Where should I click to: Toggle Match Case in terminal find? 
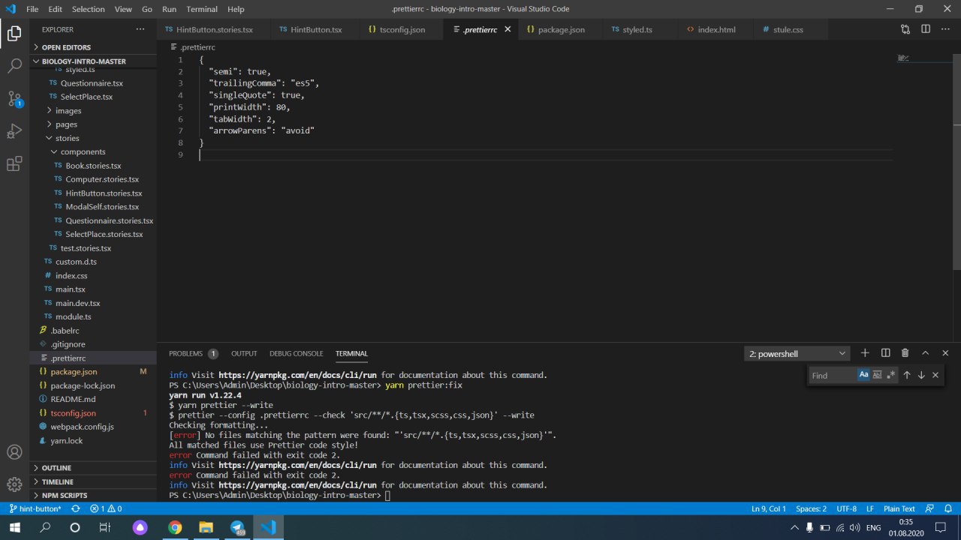pyautogui.click(x=863, y=375)
